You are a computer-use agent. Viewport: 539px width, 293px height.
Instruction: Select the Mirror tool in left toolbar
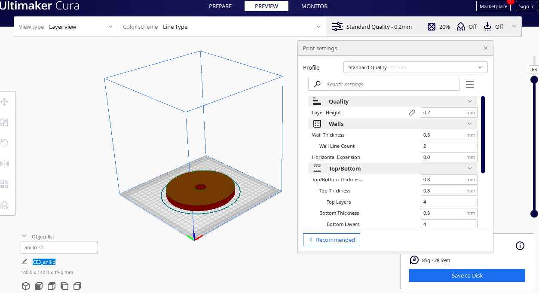point(4,164)
